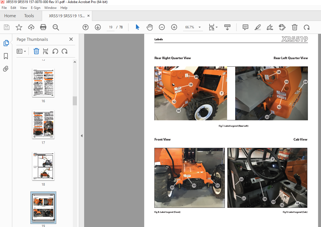
Task: Click the page number input field
Action: click(111, 27)
